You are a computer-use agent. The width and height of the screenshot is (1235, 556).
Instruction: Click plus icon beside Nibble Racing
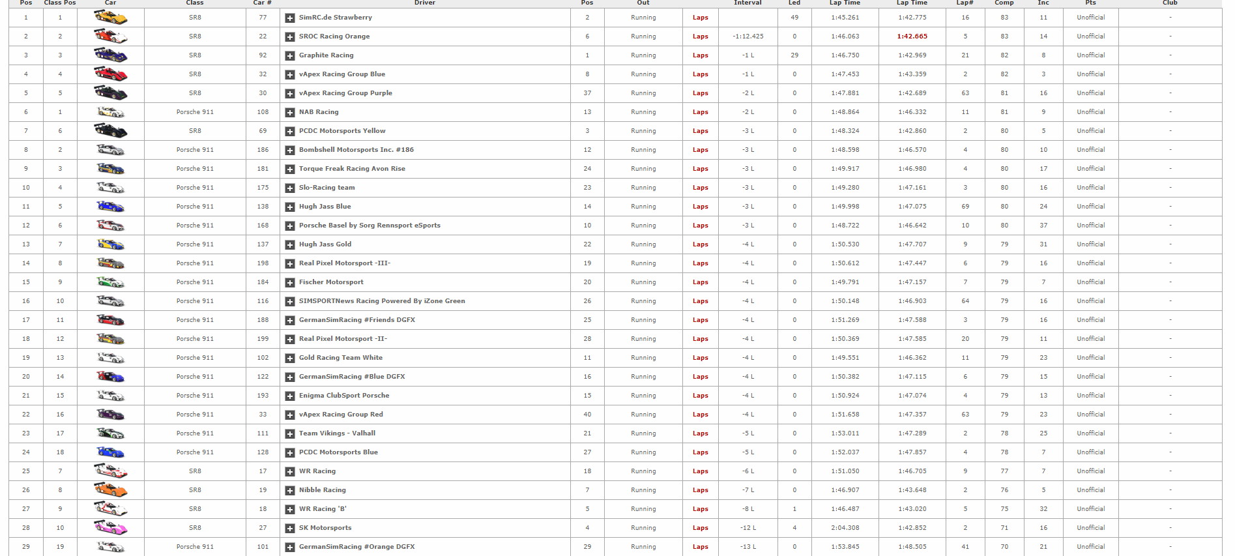[290, 491]
